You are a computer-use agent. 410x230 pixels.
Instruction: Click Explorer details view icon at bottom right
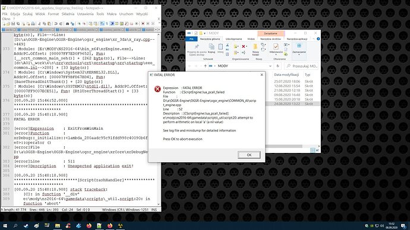(313, 150)
